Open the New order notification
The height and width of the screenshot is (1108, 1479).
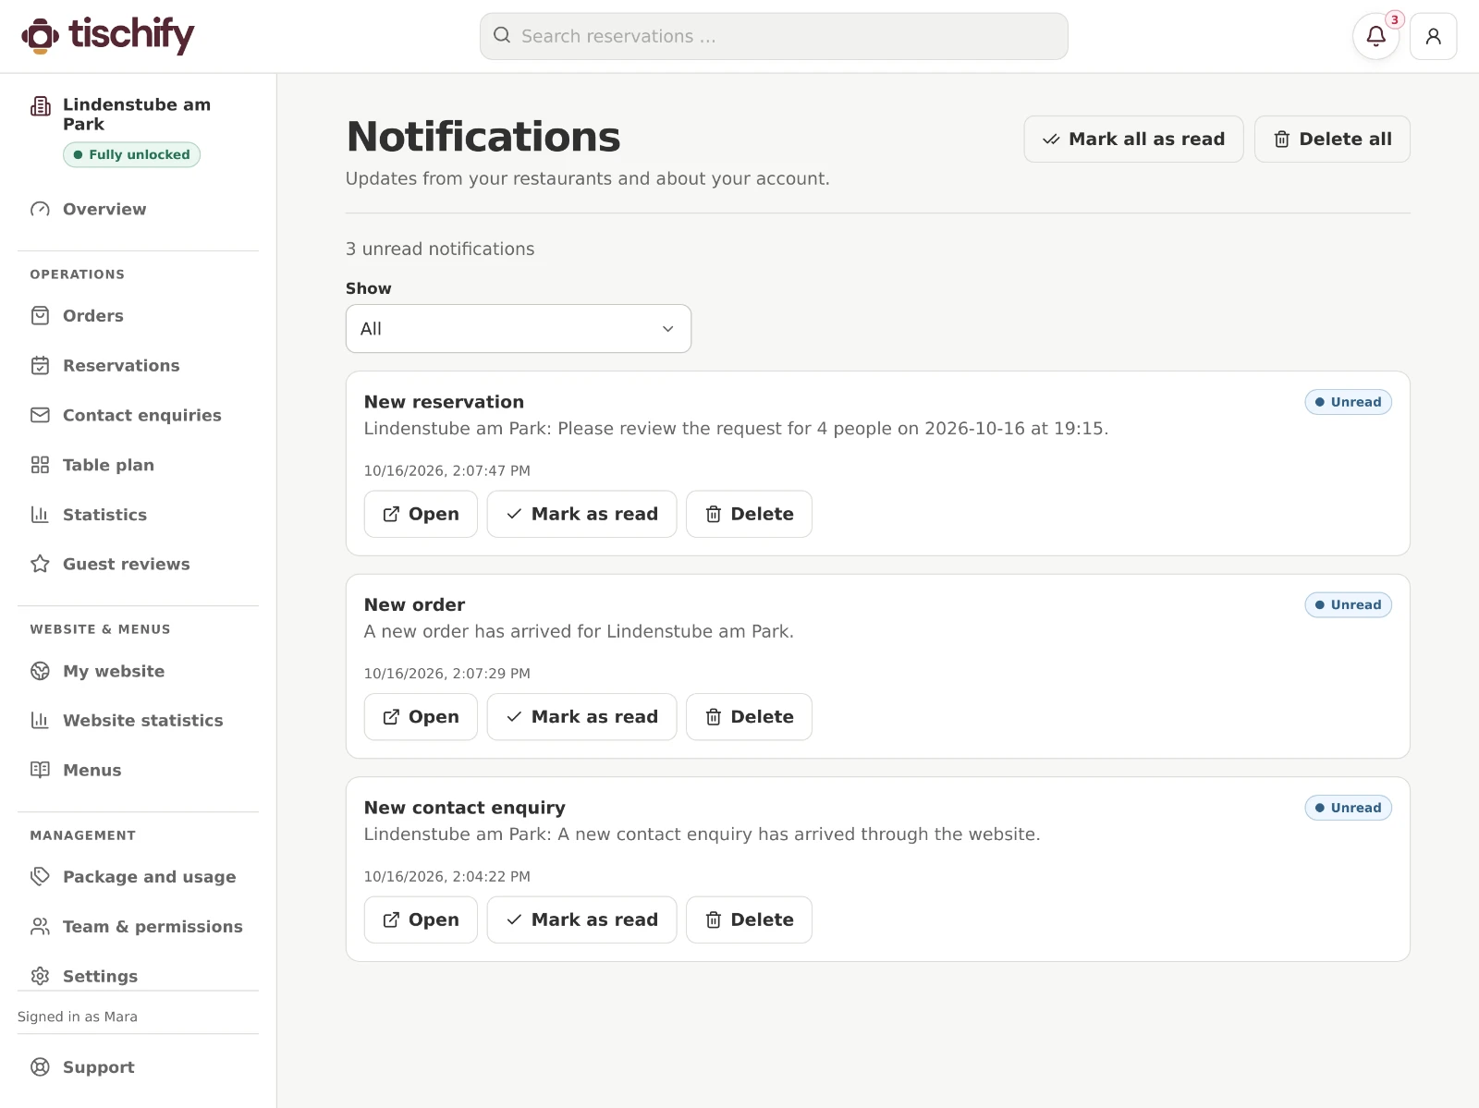click(x=421, y=717)
